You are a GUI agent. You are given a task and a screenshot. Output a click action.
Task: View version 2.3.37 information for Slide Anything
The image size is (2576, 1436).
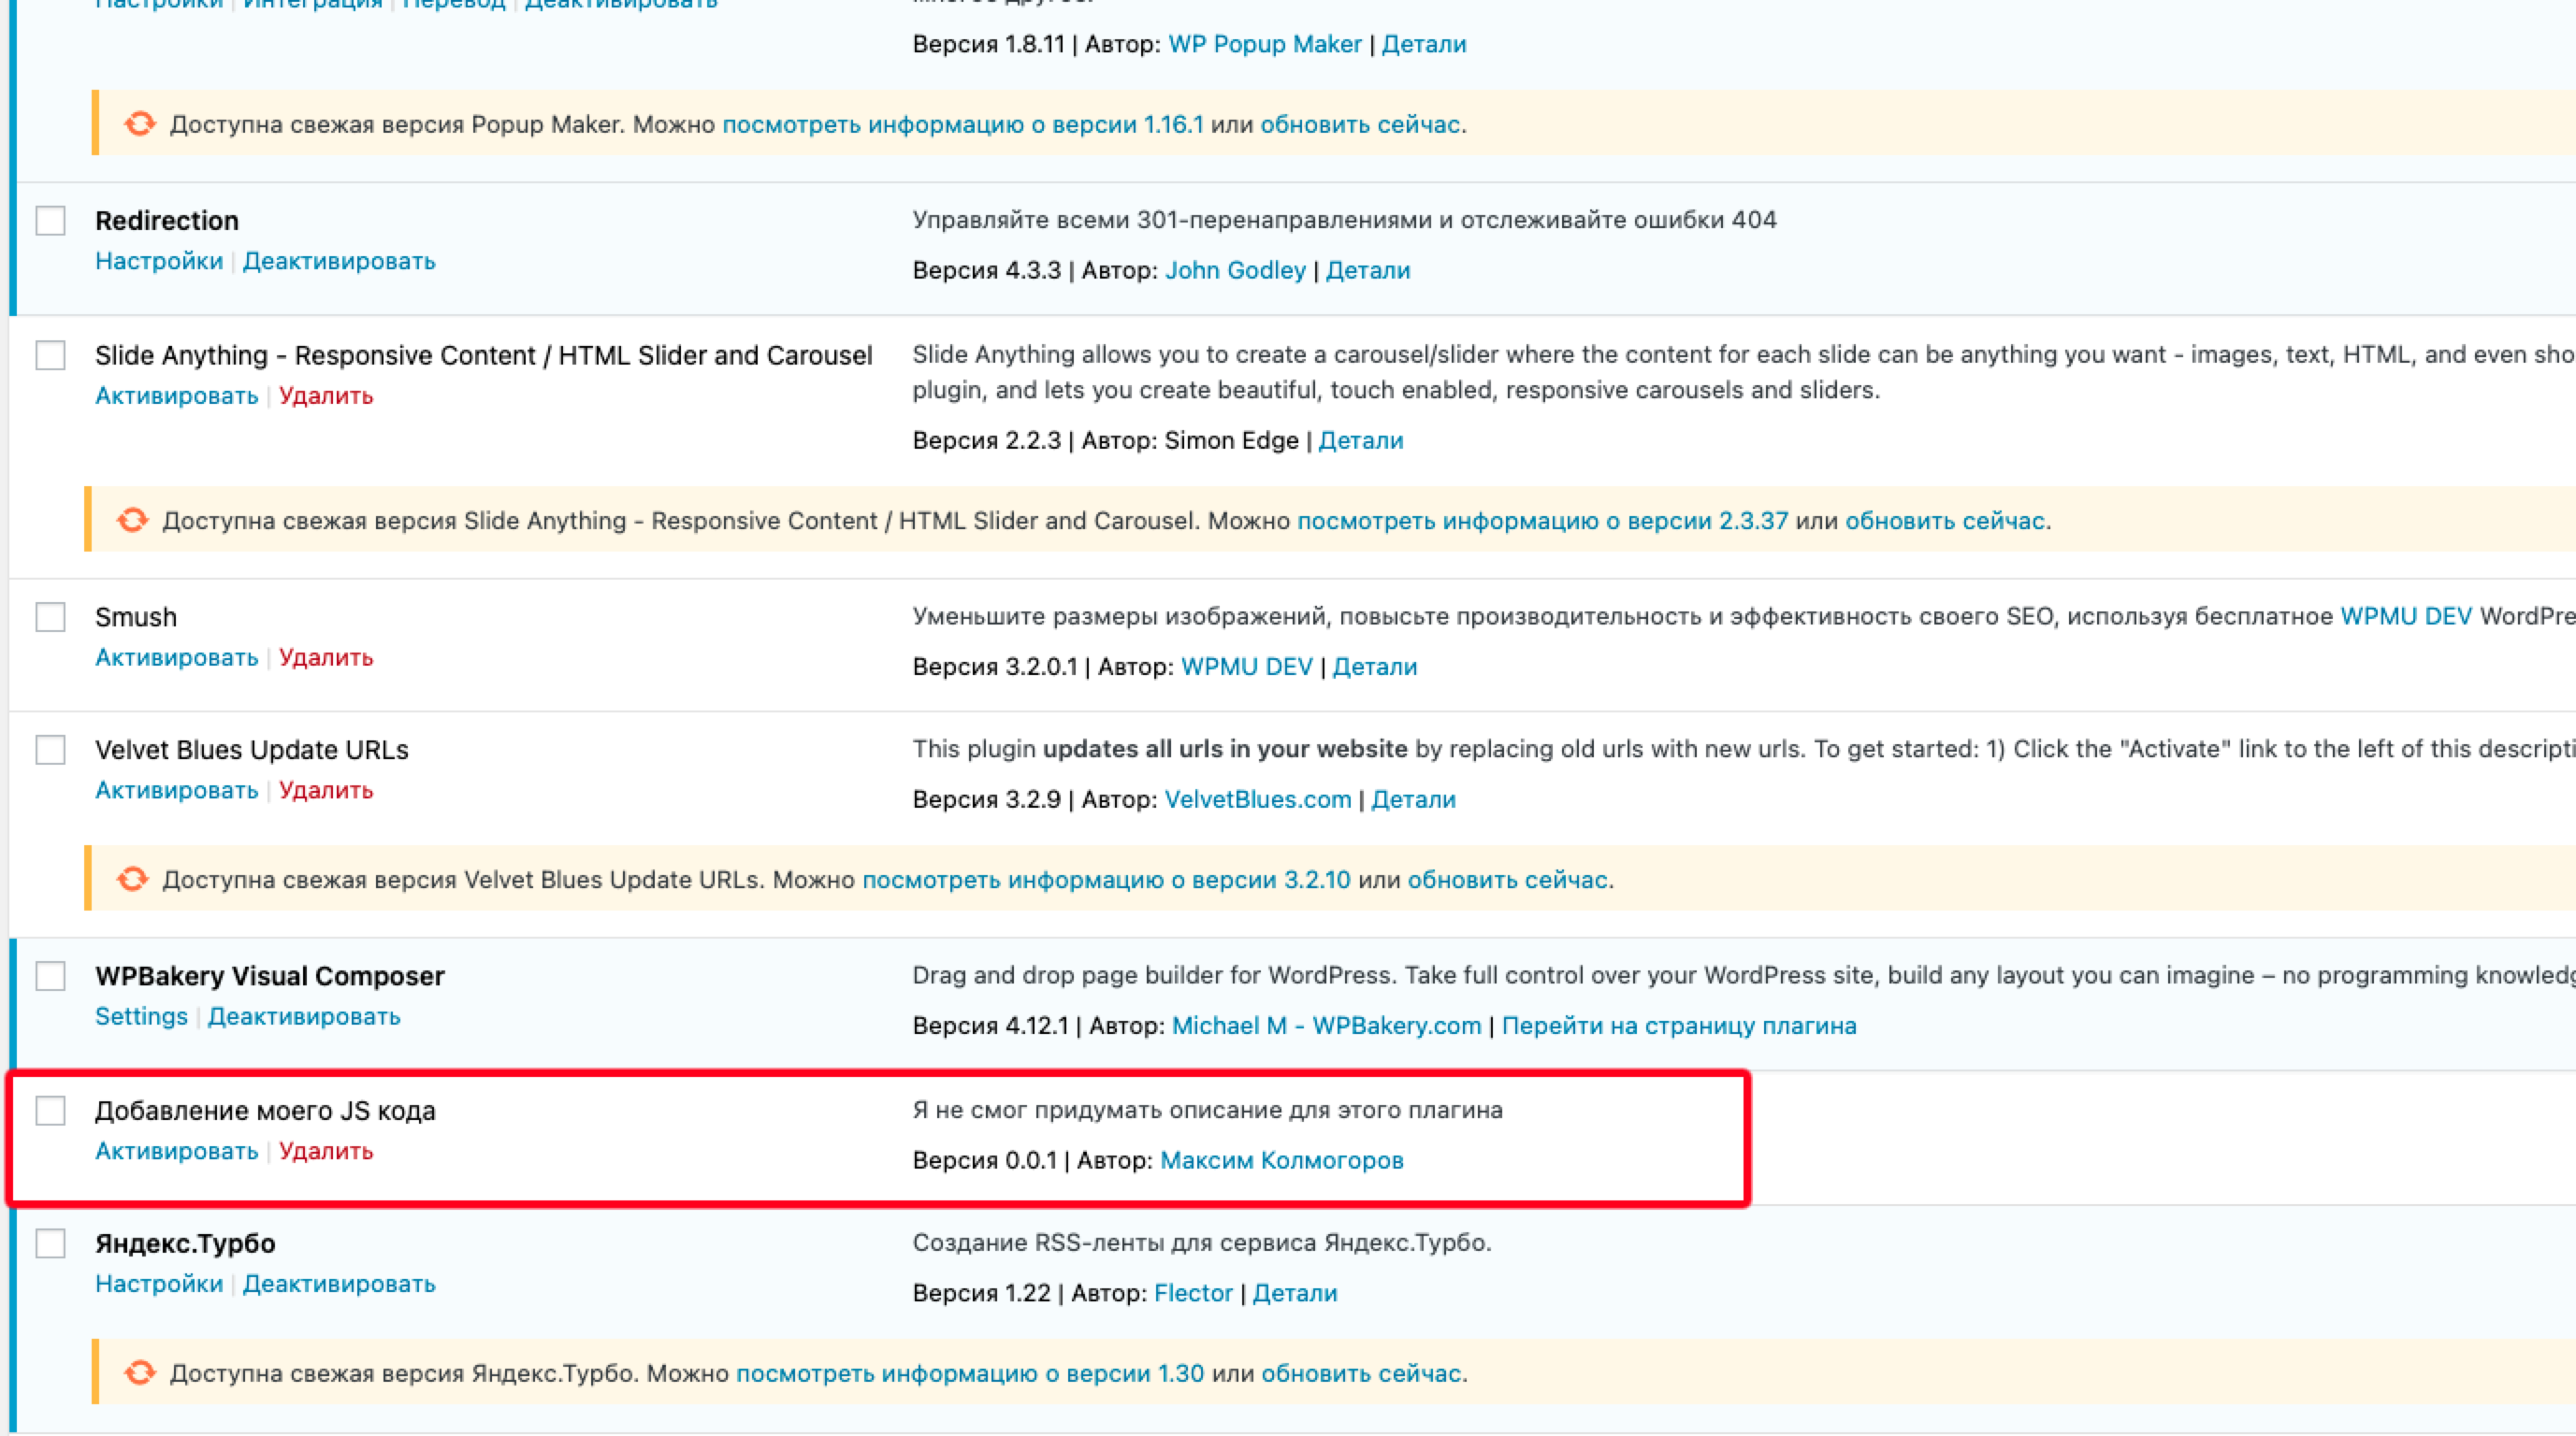[x=1543, y=521]
